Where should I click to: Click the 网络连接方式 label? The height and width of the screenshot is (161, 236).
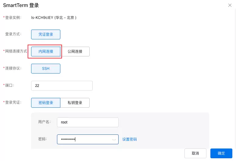tap(16, 51)
